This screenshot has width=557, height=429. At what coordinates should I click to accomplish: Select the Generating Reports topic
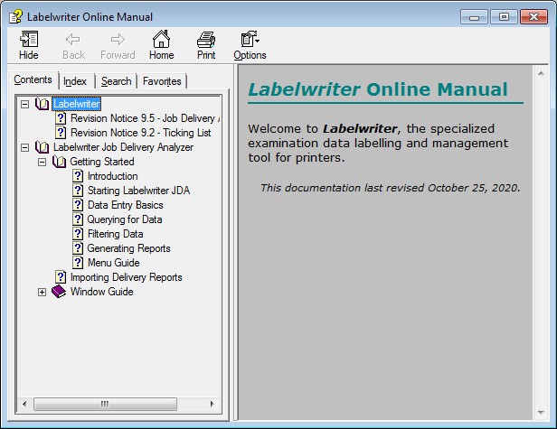[128, 248]
